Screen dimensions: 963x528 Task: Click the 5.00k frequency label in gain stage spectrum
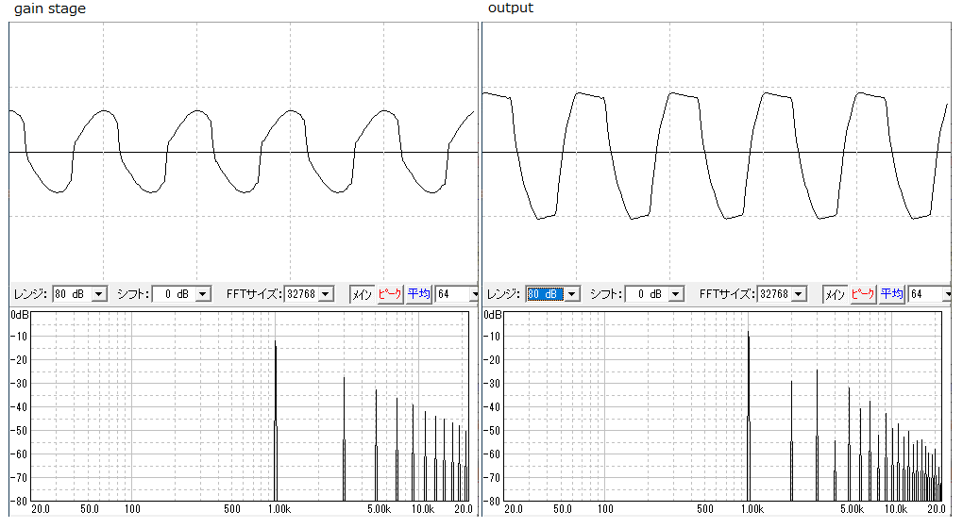click(x=379, y=509)
